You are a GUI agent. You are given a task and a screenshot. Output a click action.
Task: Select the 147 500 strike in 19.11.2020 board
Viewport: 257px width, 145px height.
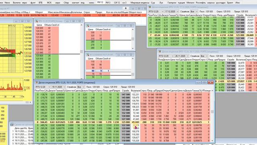(x=125, y=95)
